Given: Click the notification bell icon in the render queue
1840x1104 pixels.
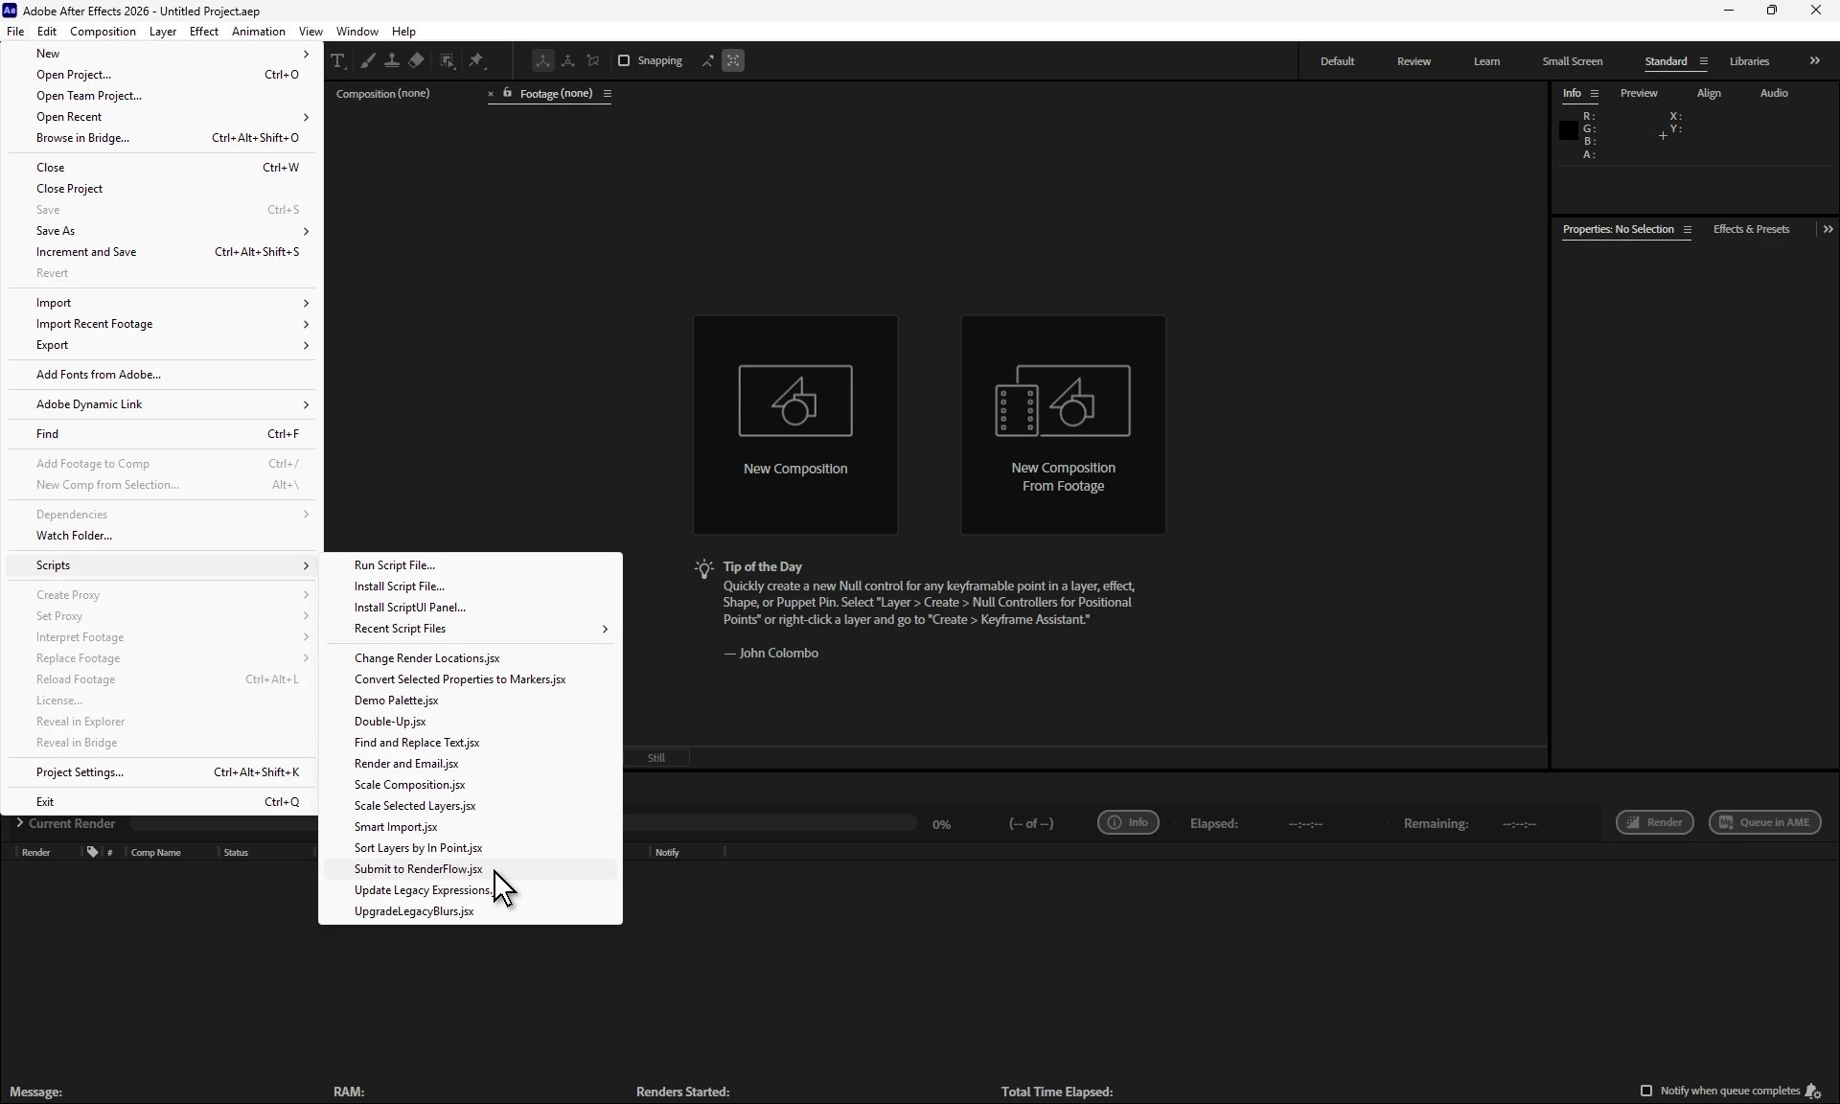Looking at the screenshot, I should pyautogui.click(x=1812, y=1091).
